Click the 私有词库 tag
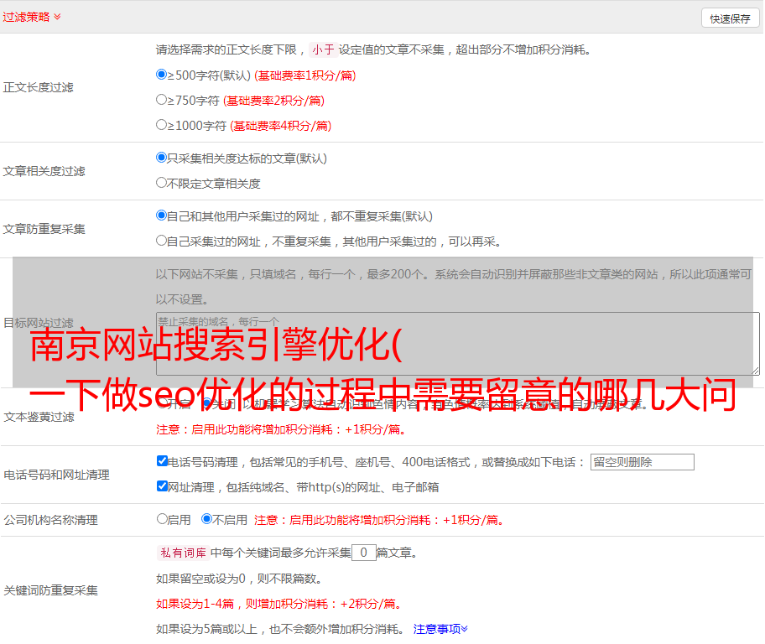765x644 pixels. (x=184, y=553)
